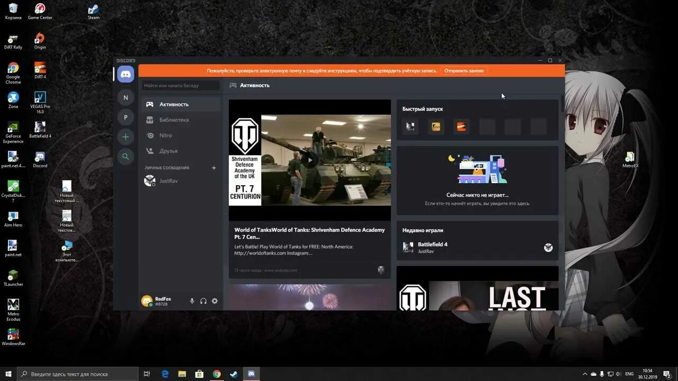Open JustRav direct message
Screen dimensions: 678x381
182,181
